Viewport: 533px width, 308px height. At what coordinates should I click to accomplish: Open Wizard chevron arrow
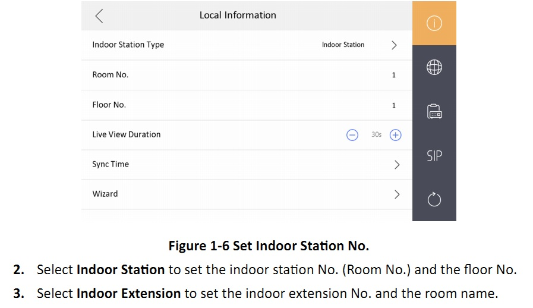click(x=397, y=194)
